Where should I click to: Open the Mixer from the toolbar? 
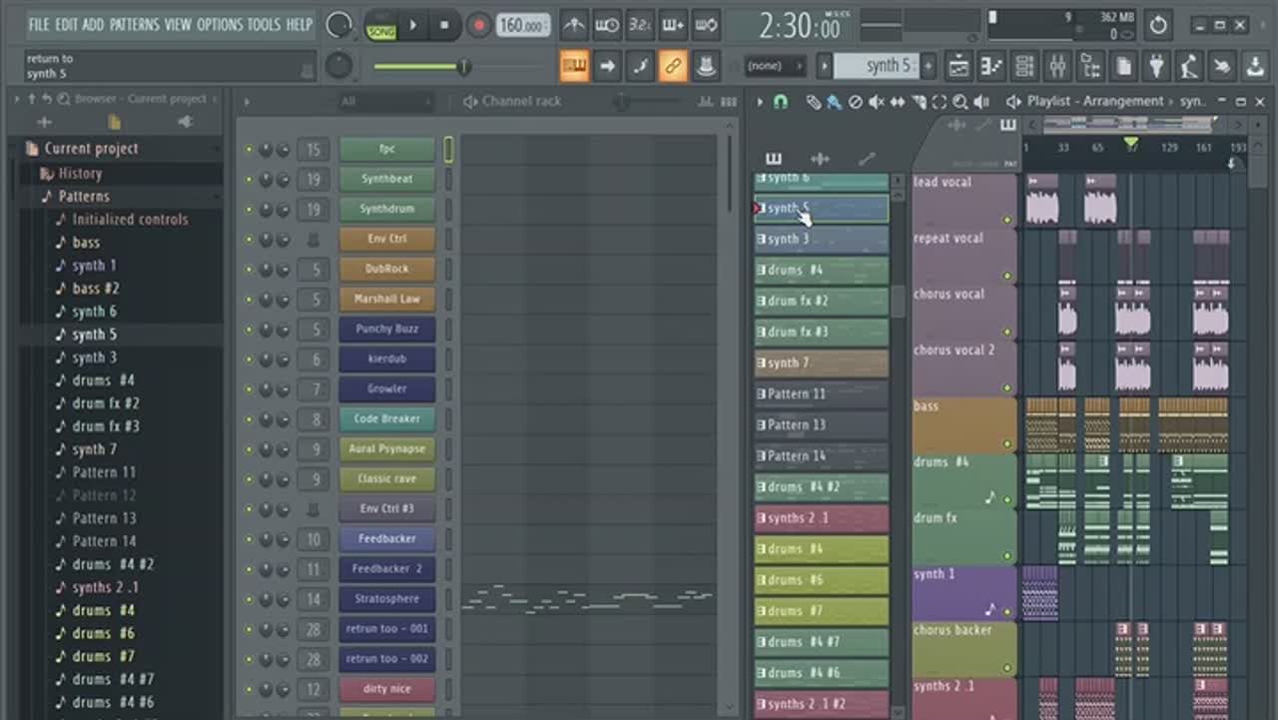pos(1057,67)
